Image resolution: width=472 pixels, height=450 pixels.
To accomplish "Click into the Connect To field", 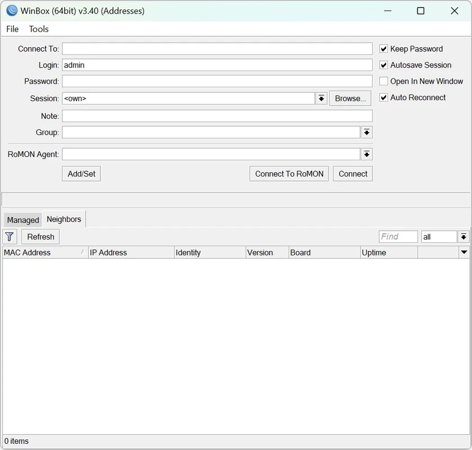I will (217, 49).
